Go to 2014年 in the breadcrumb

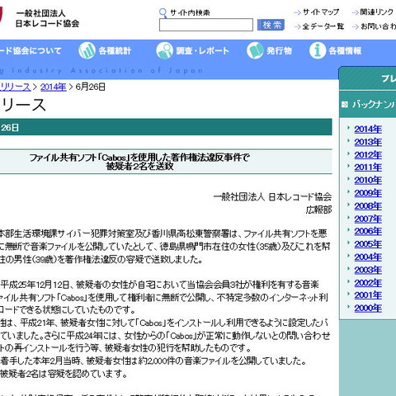point(54,87)
